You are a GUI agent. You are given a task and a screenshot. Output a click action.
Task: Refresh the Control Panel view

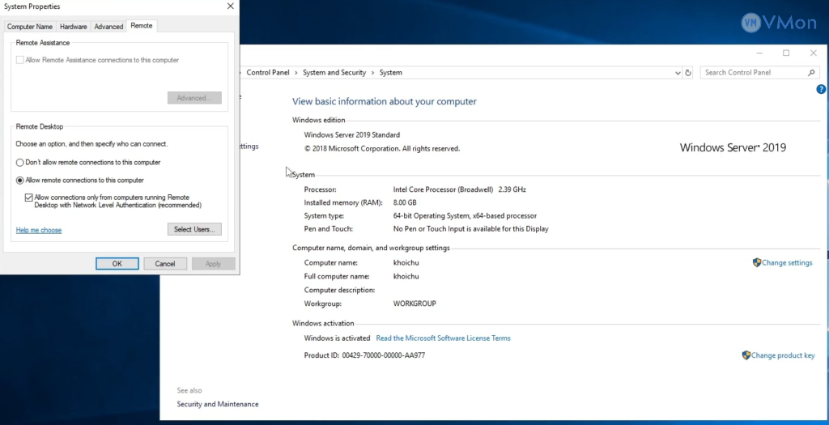coord(688,73)
